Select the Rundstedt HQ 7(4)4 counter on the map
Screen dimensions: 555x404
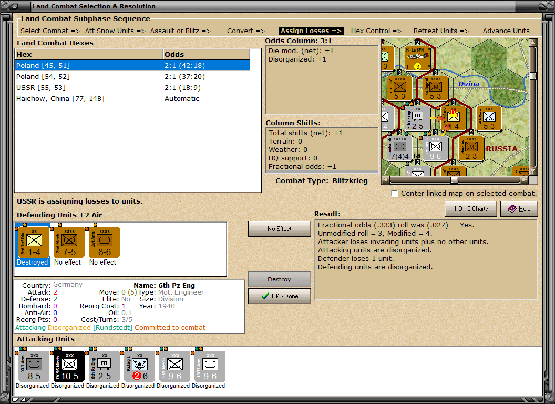tap(399, 148)
